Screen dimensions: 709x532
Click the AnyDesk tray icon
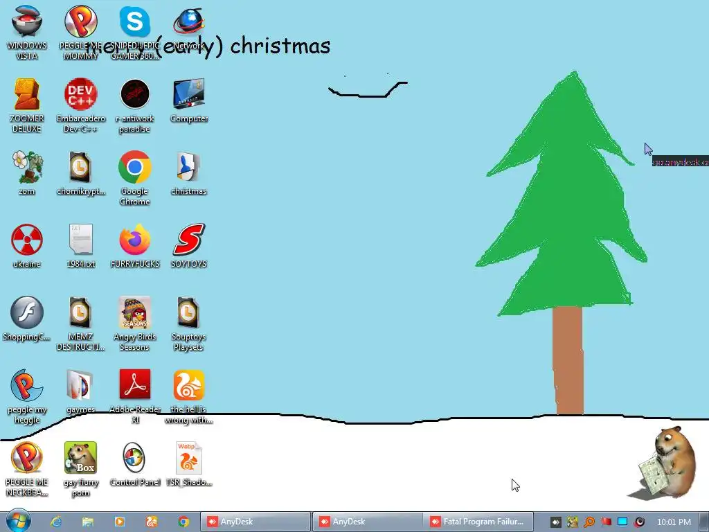click(x=556, y=522)
